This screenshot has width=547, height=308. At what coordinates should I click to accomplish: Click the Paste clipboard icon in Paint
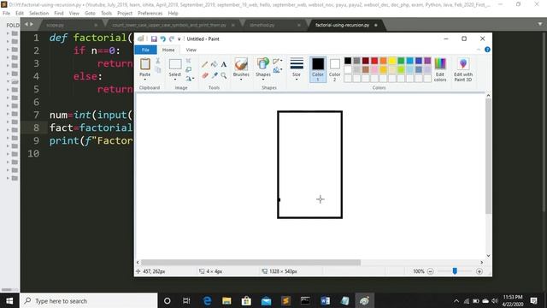144,64
